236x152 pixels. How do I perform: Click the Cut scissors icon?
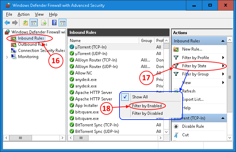tap(176, 135)
